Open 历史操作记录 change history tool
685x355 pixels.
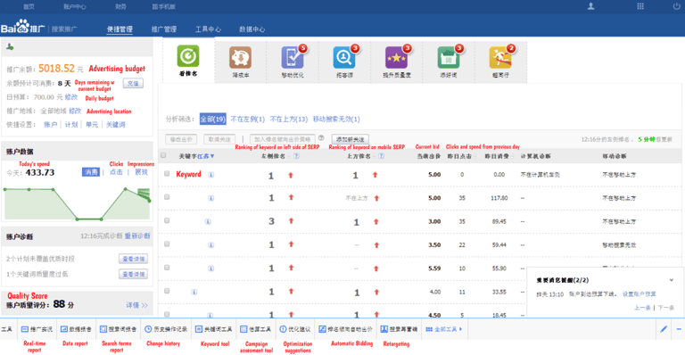(x=166, y=329)
